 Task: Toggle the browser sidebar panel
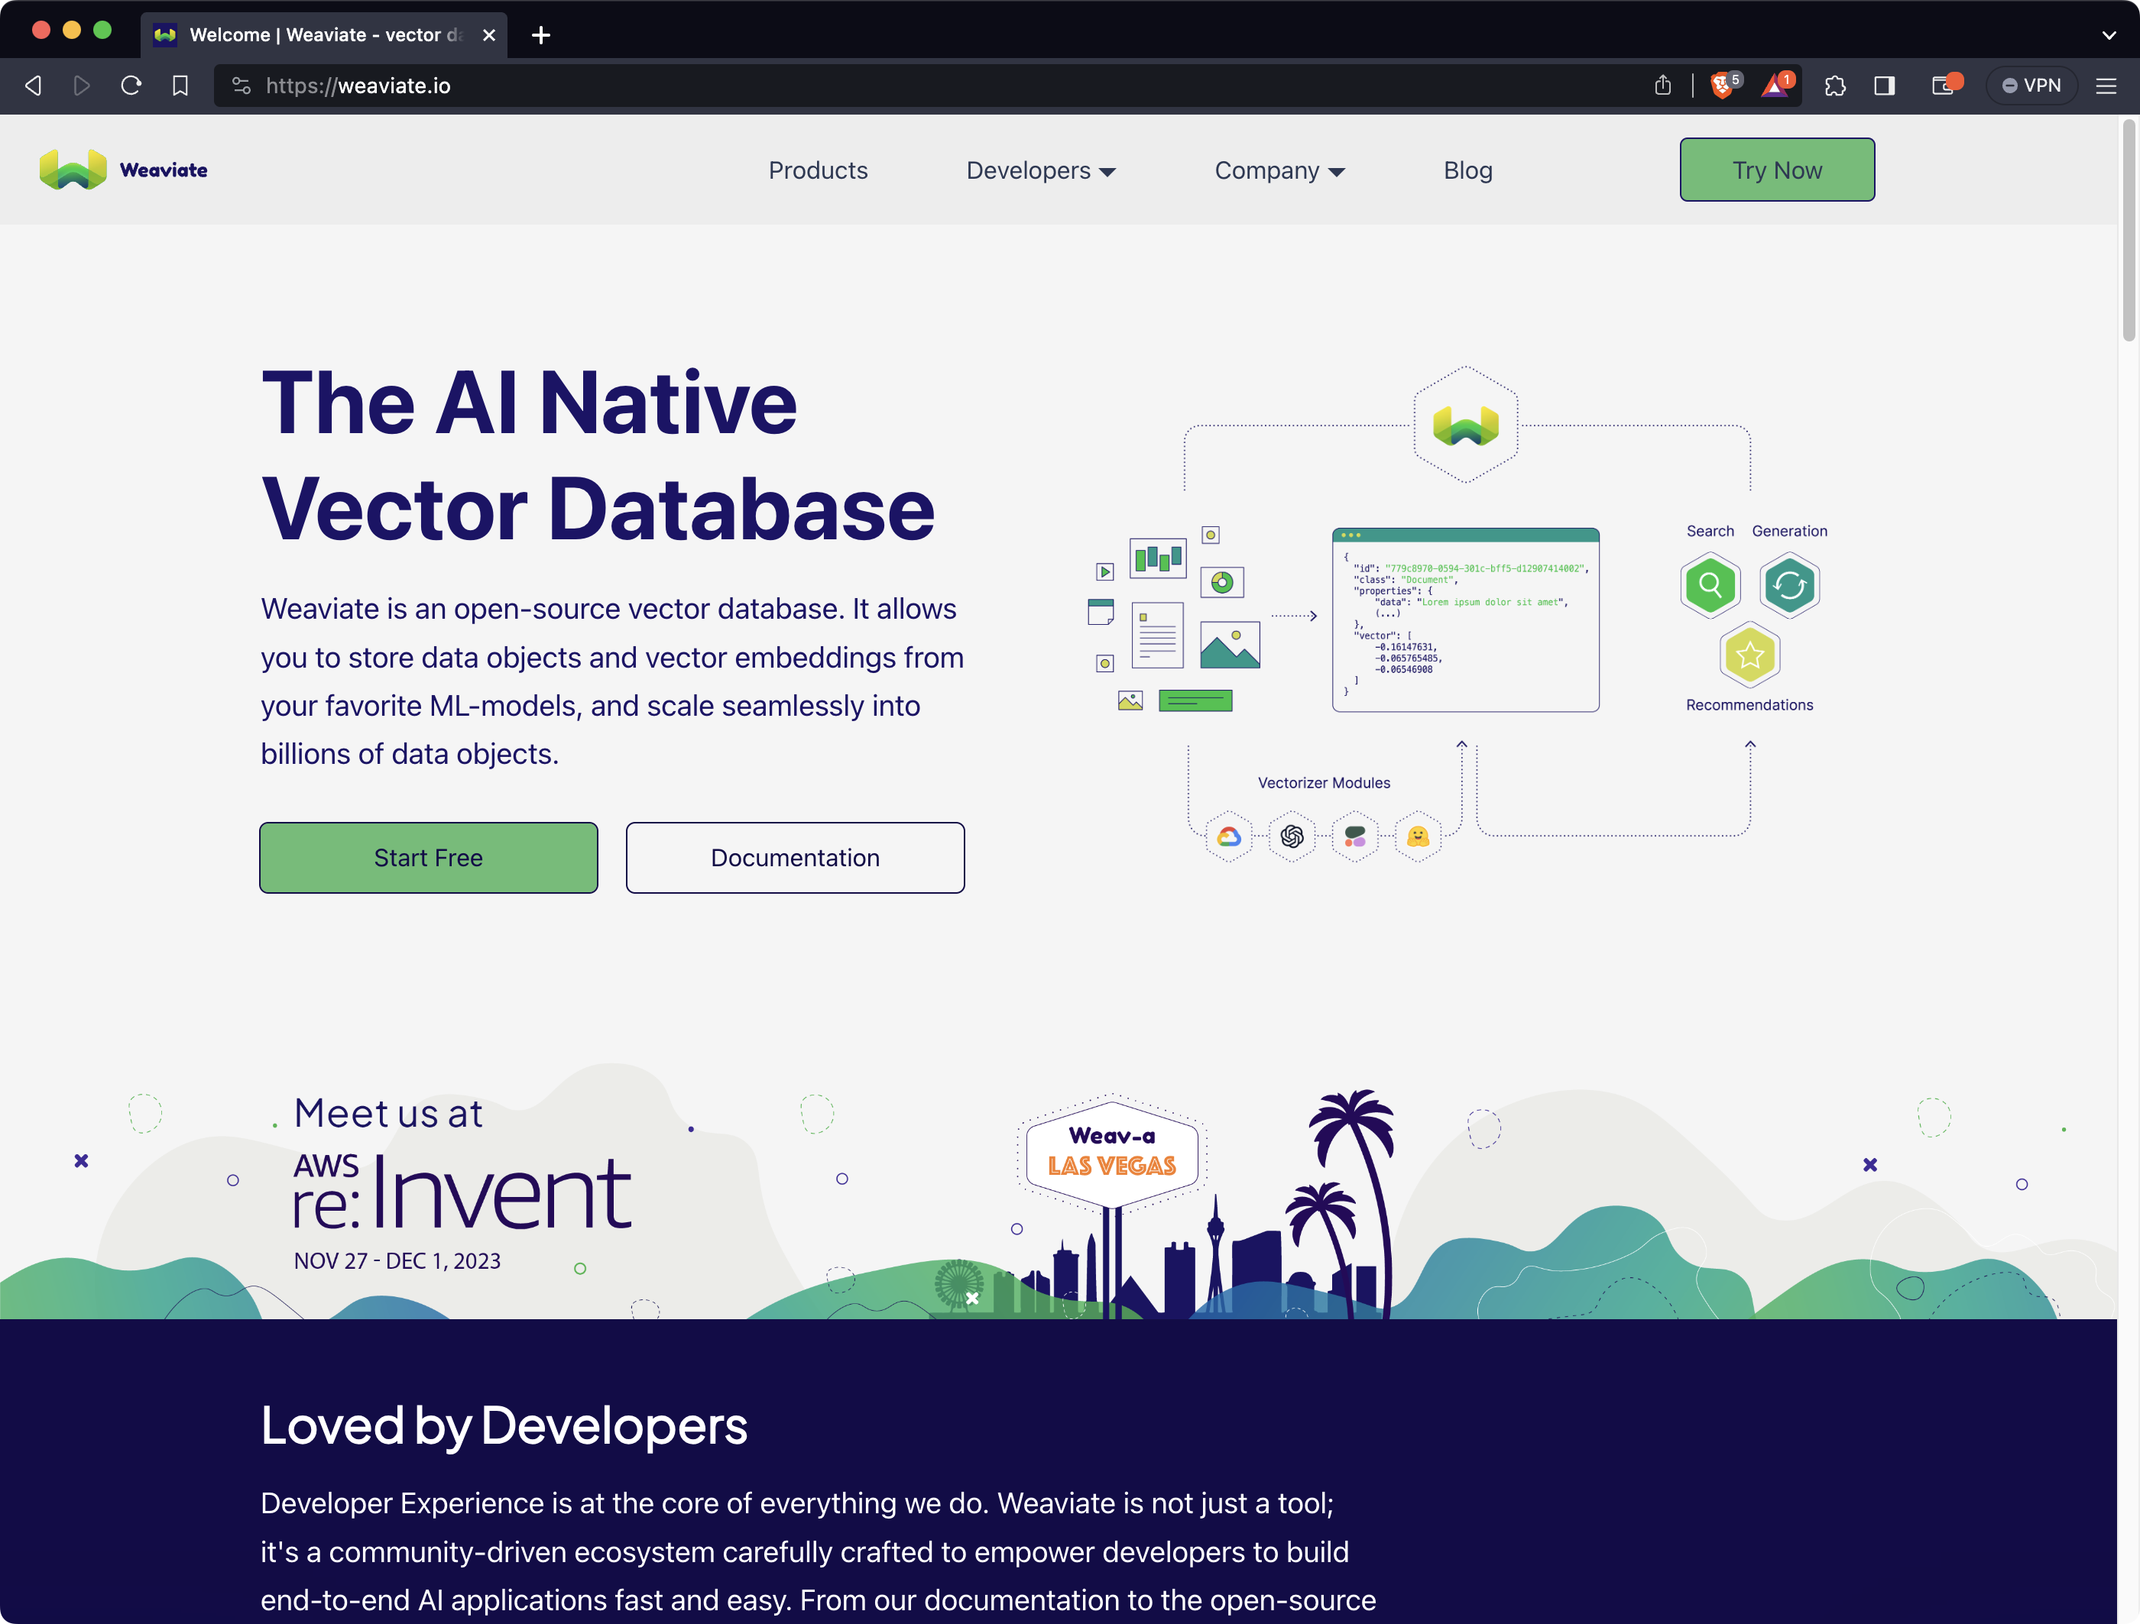1884,85
